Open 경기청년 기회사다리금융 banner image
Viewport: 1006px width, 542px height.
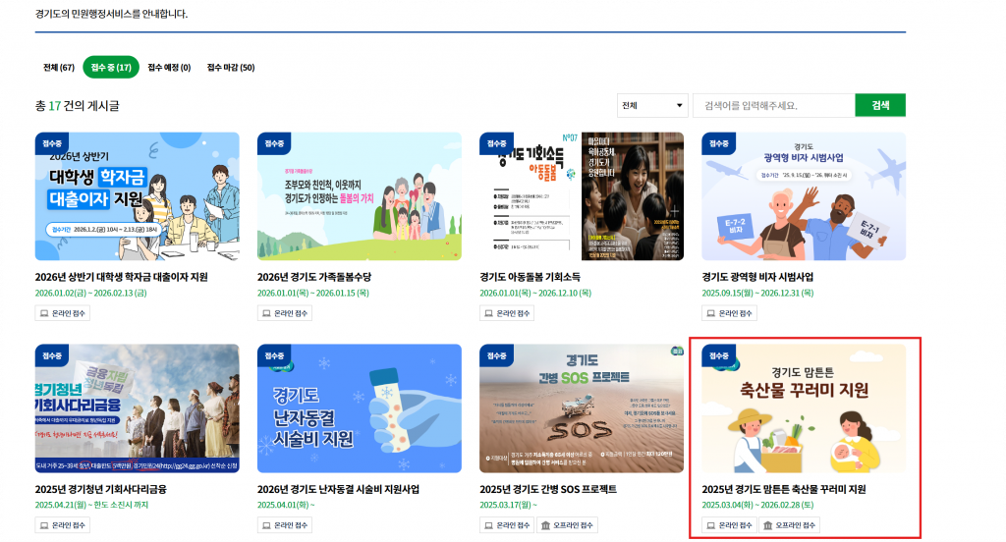138,408
